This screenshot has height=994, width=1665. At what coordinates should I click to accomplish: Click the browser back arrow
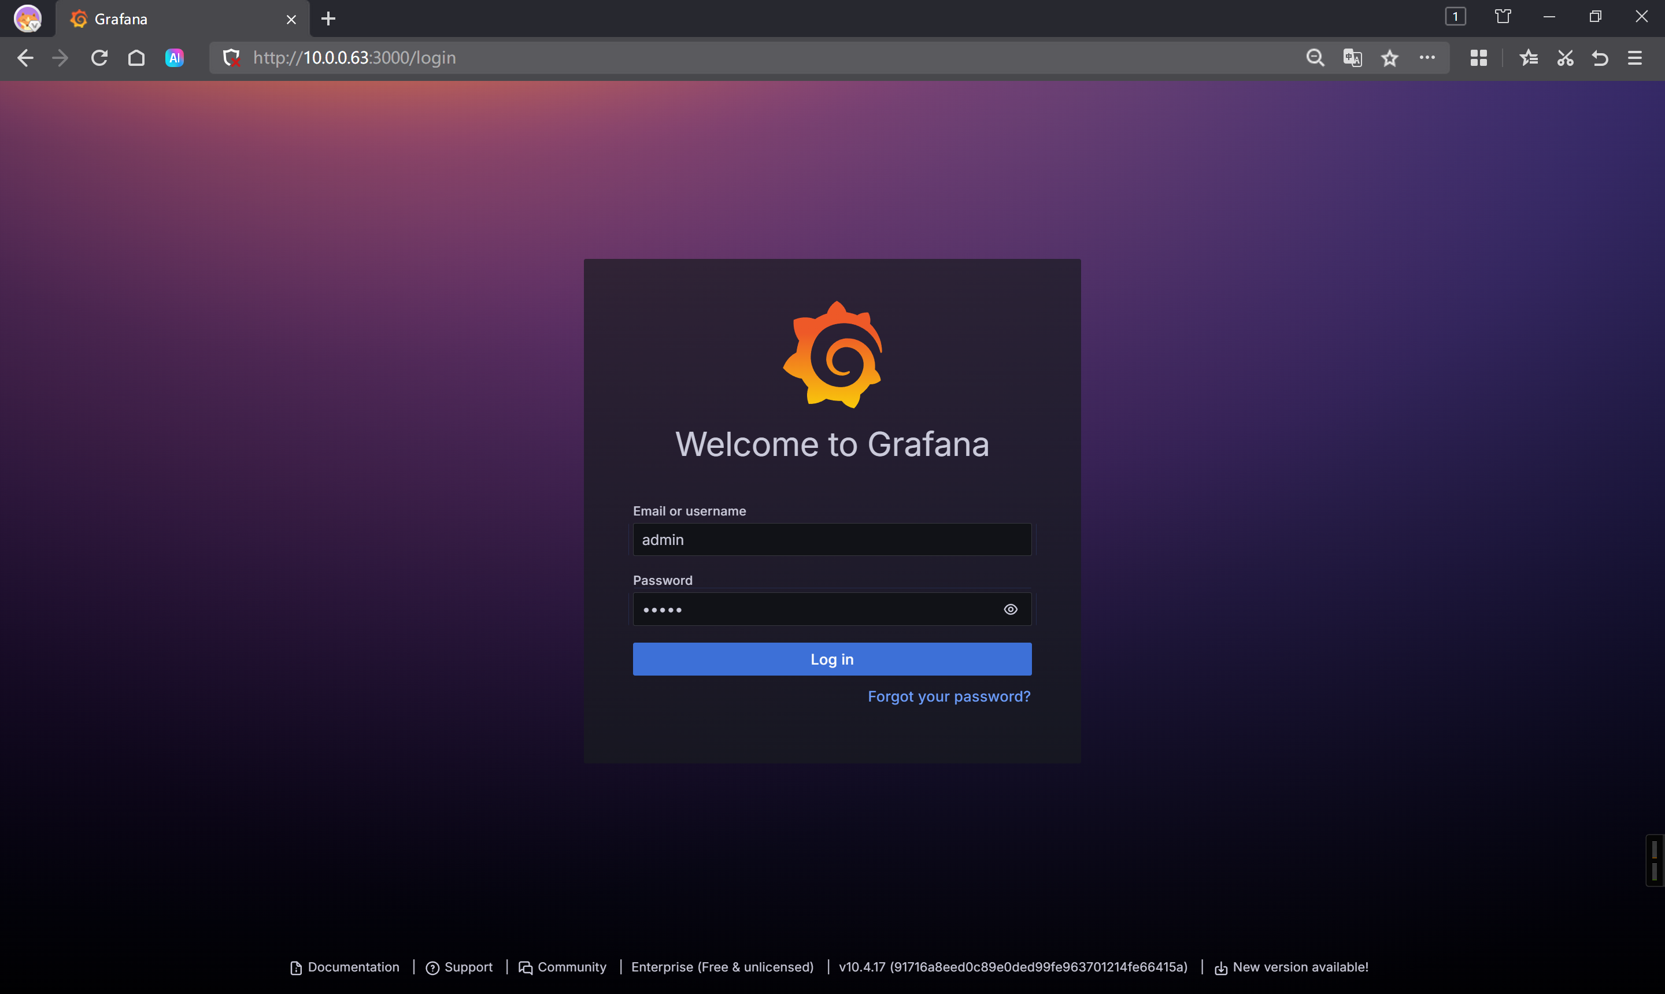coord(25,58)
